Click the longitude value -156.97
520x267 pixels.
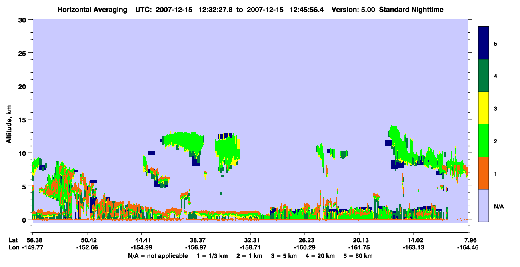pyautogui.click(x=196, y=247)
